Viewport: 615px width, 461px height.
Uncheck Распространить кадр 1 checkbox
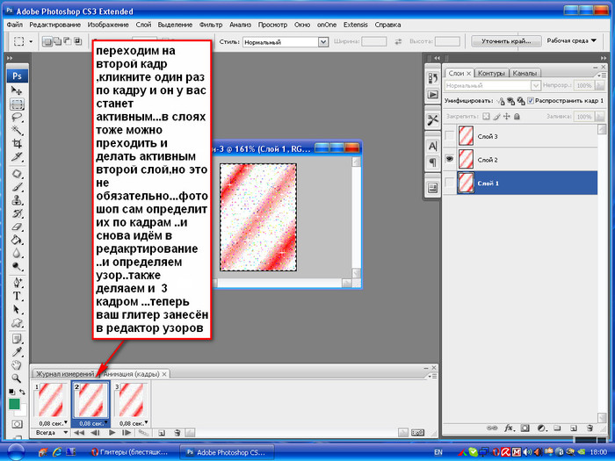[x=531, y=101]
